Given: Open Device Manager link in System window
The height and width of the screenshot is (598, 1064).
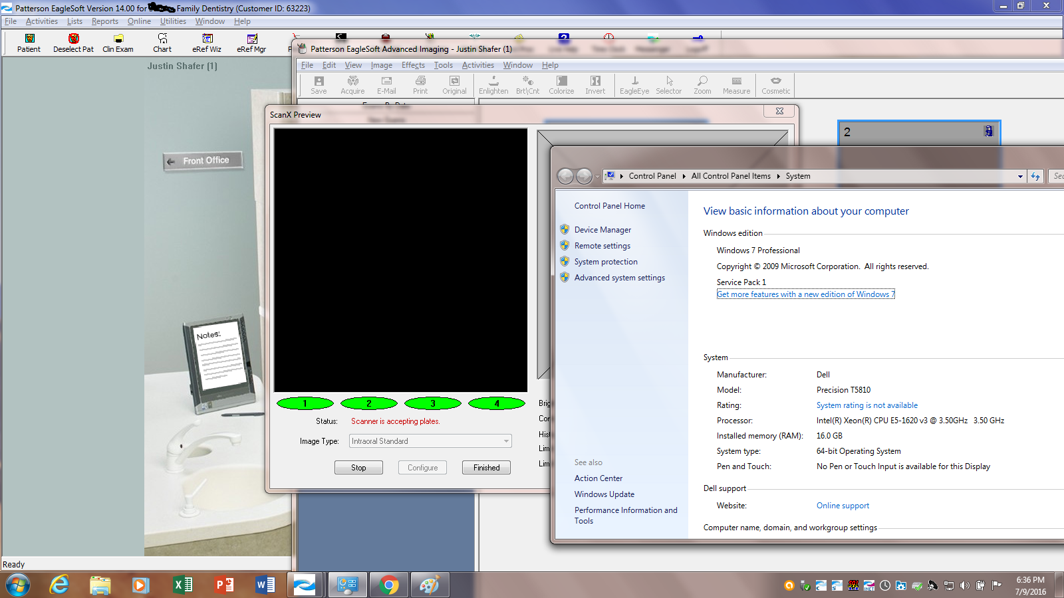Looking at the screenshot, I should tap(602, 230).
